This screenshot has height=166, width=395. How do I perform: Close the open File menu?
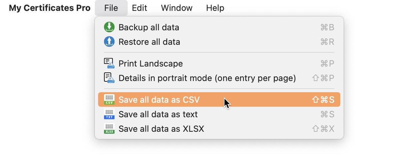click(x=111, y=8)
